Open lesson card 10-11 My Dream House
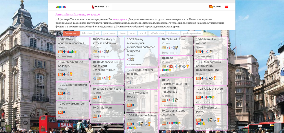Screen dimensions: 284x133 pyautogui.click(x=137, y=94)
